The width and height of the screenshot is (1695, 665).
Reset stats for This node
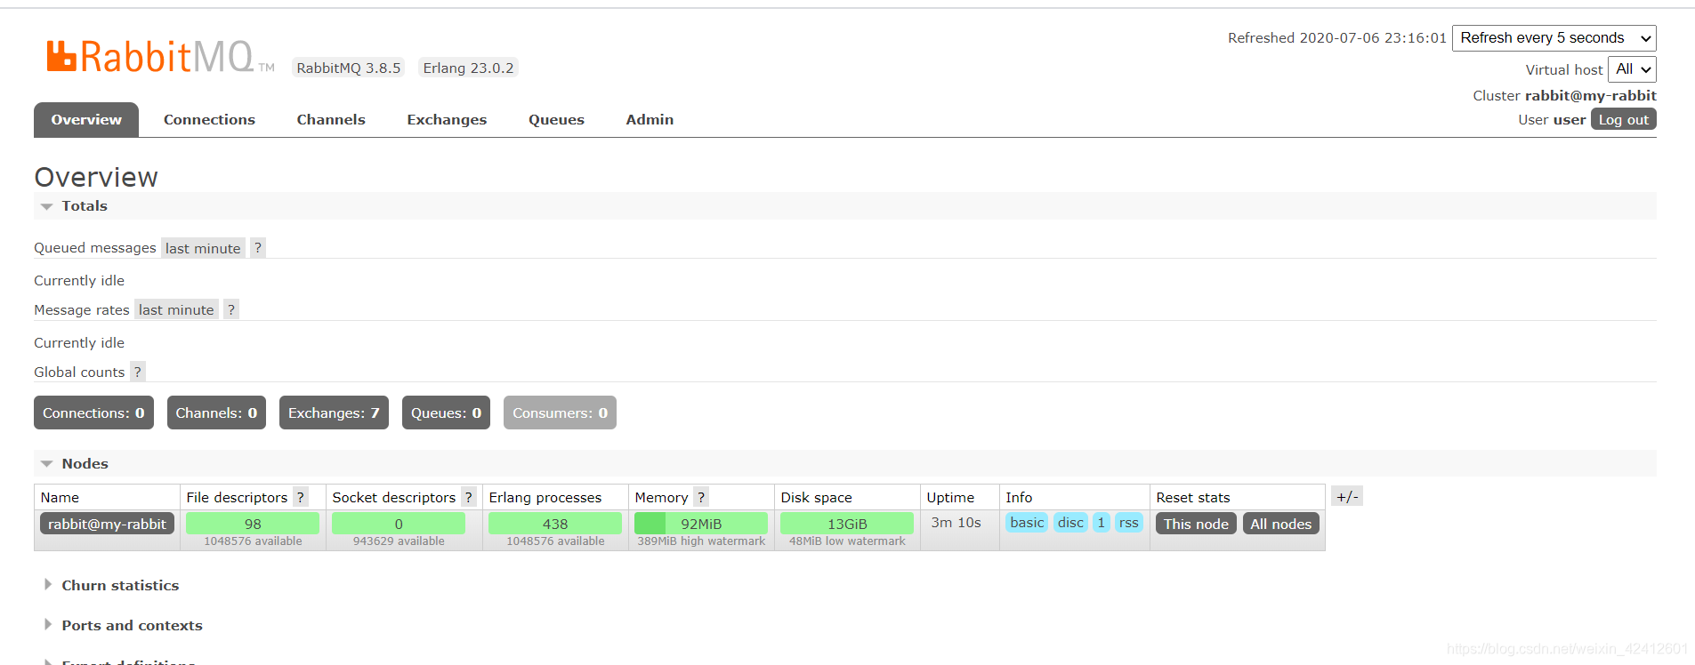coord(1196,524)
